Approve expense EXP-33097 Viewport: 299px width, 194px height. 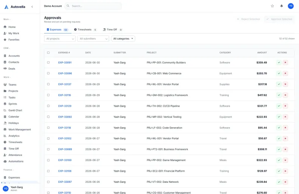[x=279, y=182]
